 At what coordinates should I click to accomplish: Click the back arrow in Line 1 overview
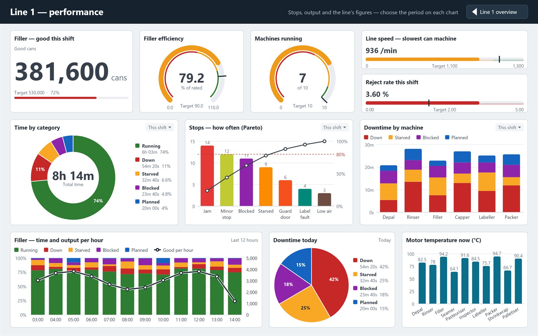[x=474, y=12]
